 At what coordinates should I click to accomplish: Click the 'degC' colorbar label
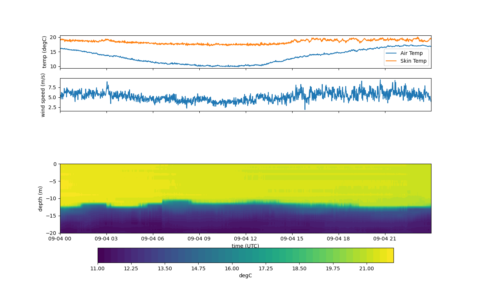click(x=245, y=275)
